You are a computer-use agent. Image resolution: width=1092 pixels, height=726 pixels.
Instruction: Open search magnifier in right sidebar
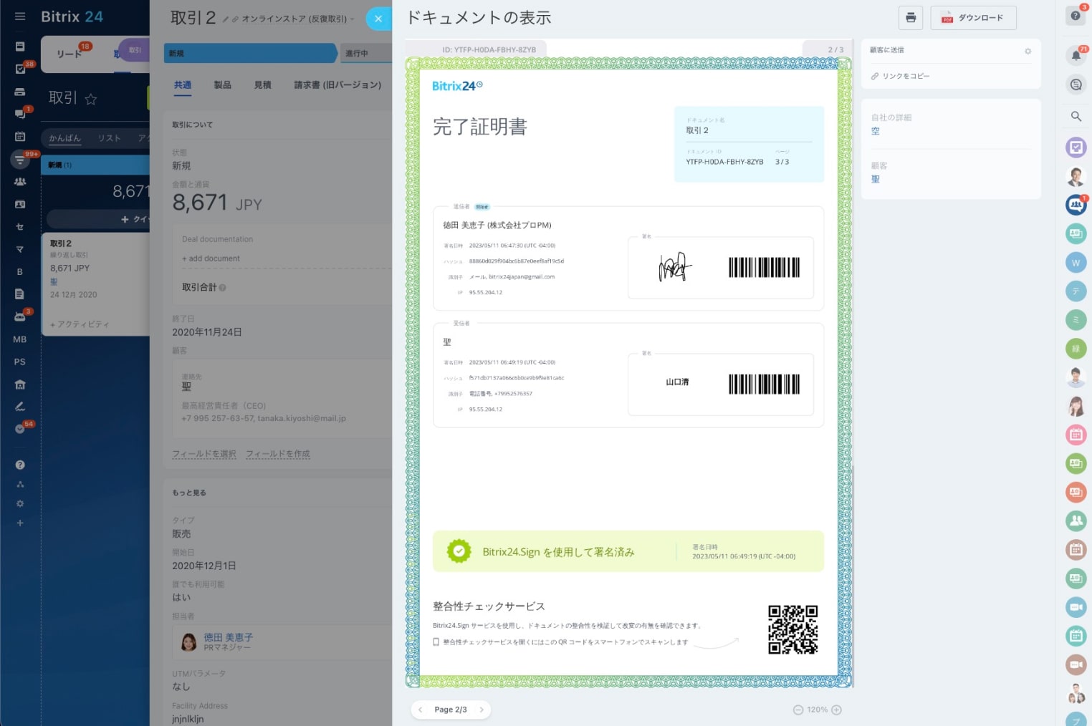coord(1076,116)
